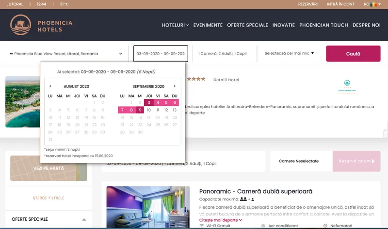Click the Detalii Hotel link
Image resolution: width=388 pixels, height=229 pixels.
226,80
